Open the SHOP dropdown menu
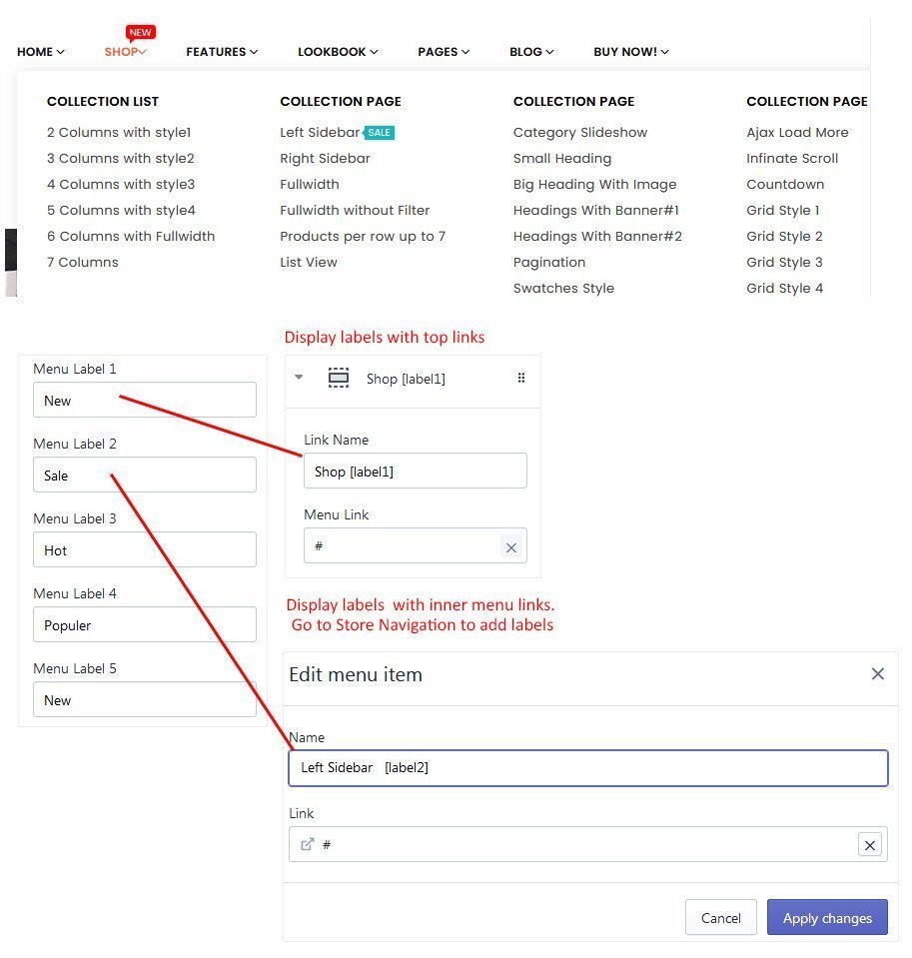912x958 pixels. click(x=125, y=52)
